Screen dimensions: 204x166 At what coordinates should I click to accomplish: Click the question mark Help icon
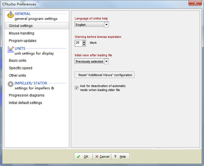115,157
